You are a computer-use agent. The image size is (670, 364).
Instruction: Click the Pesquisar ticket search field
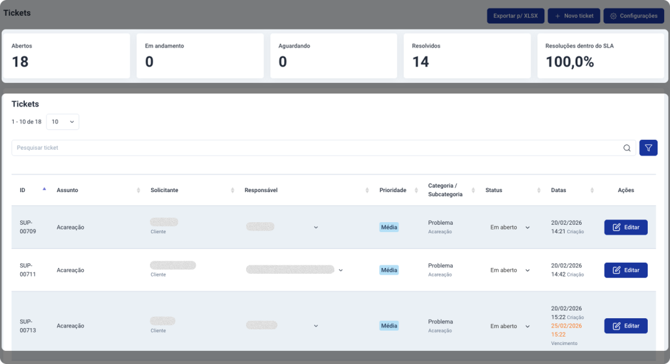(314, 148)
